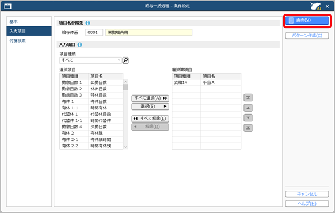The image size is (335, 213).
Task: Select the 時間有休残 row
Action: [x=91, y=146]
